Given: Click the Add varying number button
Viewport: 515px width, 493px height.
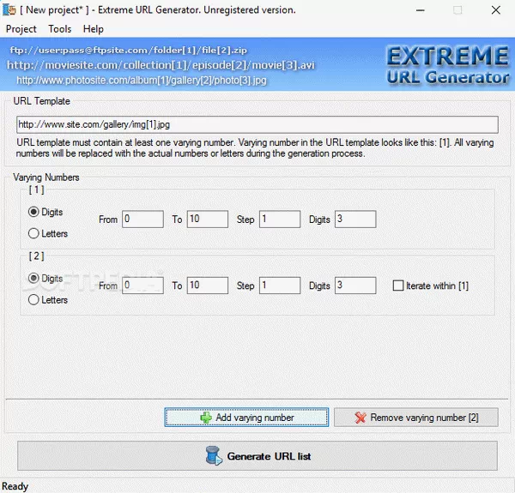Looking at the screenshot, I should pyautogui.click(x=246, y=418).
